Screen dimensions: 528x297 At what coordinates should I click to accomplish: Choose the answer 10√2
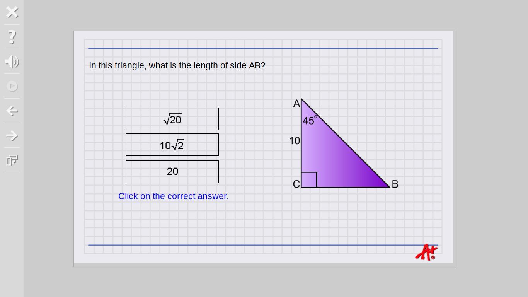172,145
